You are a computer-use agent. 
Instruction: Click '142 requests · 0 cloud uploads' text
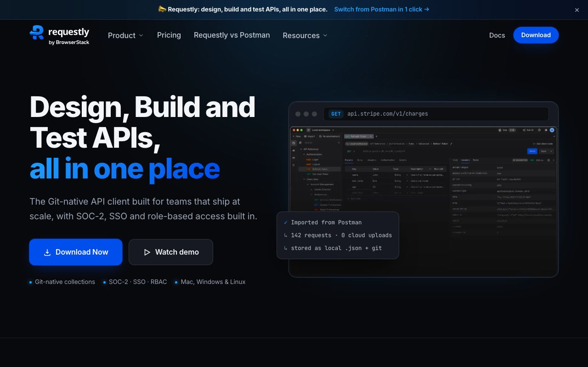point(341,235)
